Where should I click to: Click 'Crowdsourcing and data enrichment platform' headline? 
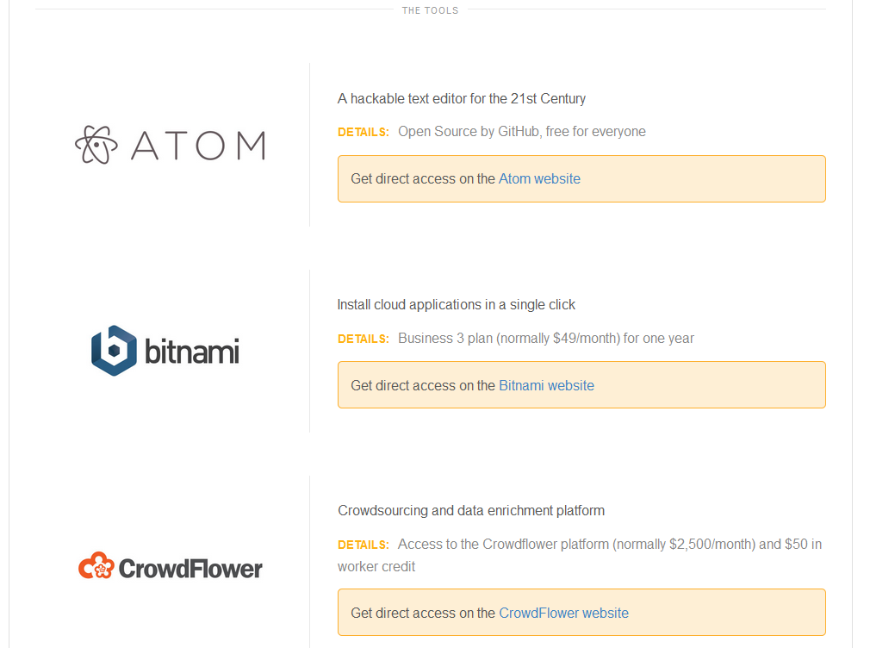click(471, 511)
